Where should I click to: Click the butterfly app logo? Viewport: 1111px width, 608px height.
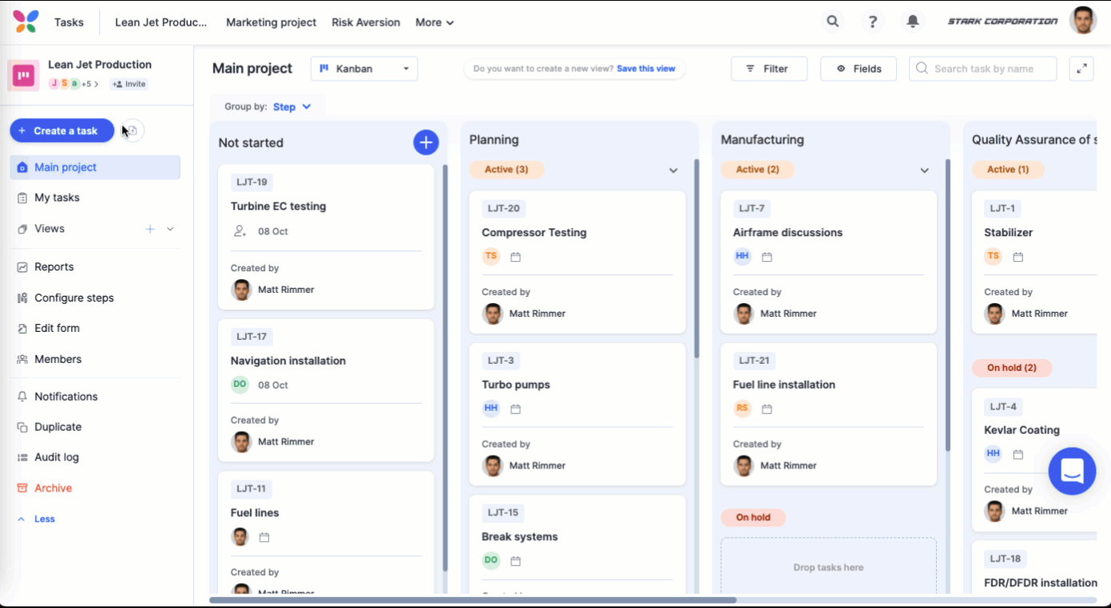[x=26, y=22]
